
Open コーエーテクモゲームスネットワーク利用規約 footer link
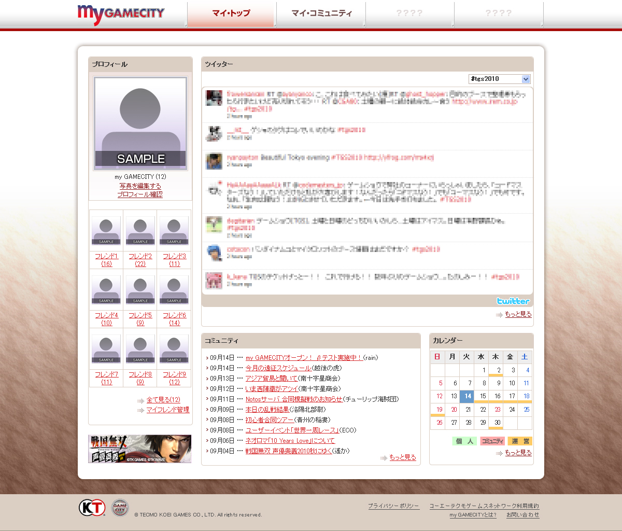click(484, 506)
